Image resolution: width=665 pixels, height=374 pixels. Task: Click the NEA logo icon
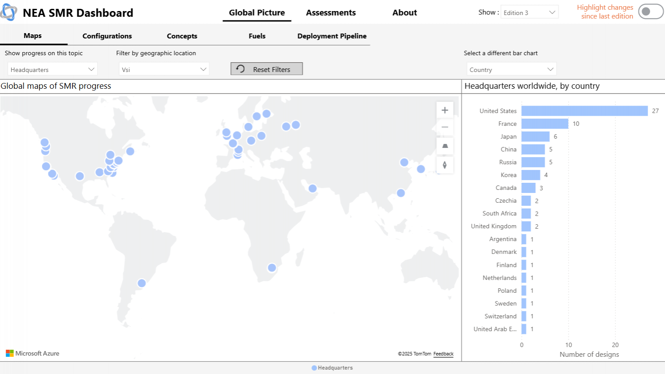pos(8,12)
